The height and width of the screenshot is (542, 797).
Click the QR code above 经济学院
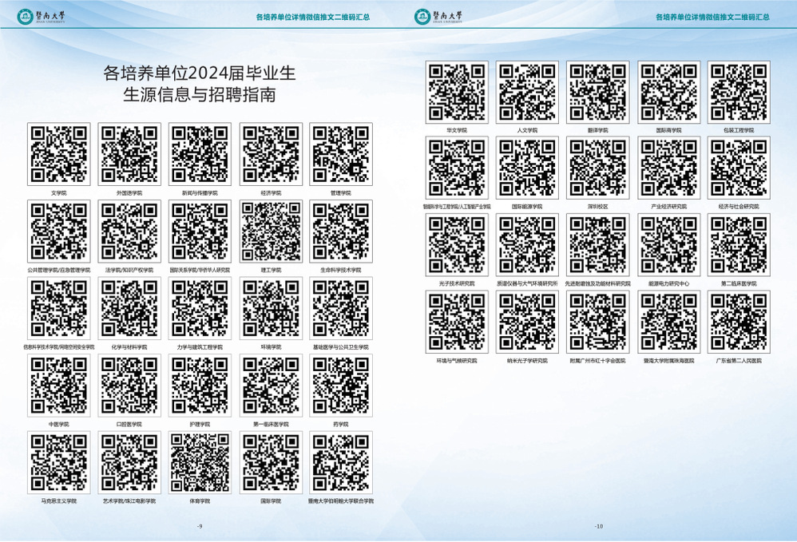tap(271, 154)
